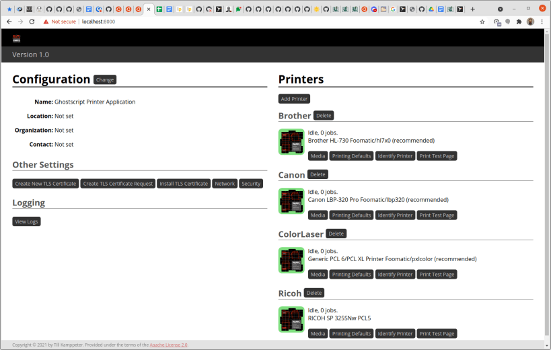Click the Ricoh printer heading

coord(290,293)
